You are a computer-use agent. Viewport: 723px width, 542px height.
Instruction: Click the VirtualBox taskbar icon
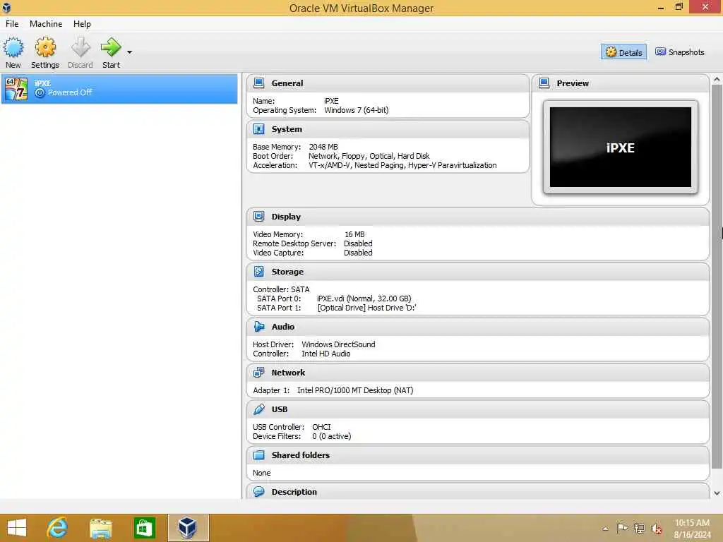point(188,528)
